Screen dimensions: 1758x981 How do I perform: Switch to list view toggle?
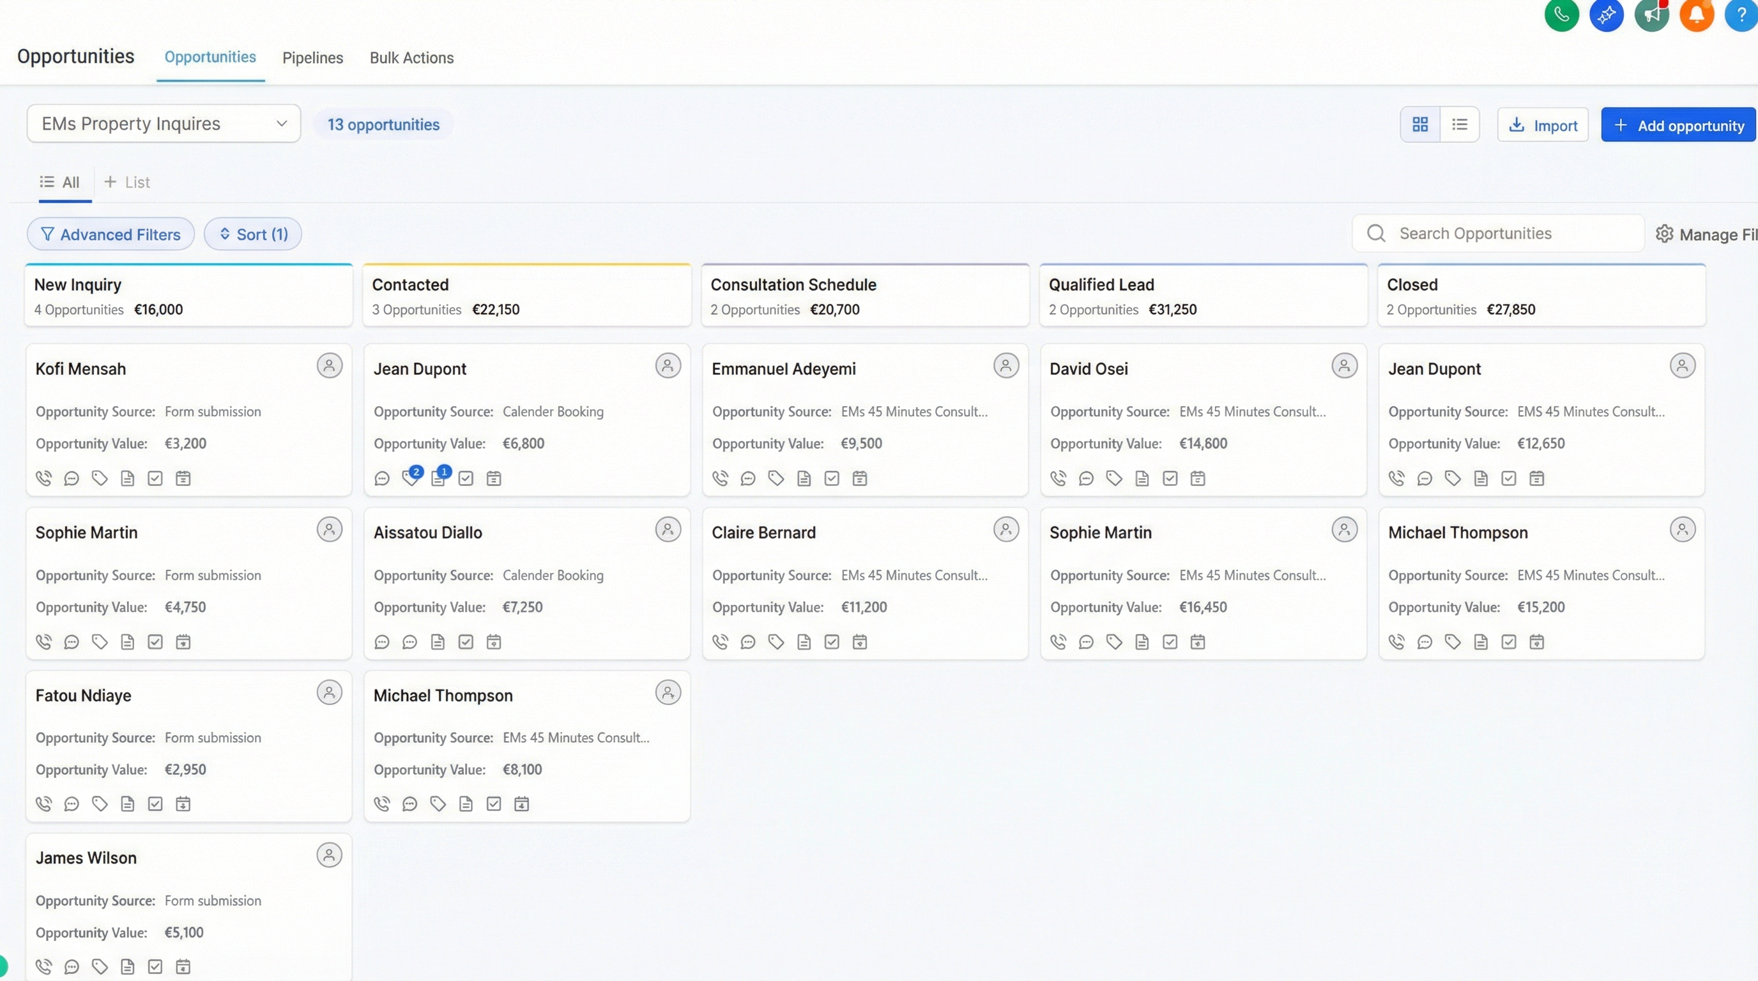pos(1460,124)
